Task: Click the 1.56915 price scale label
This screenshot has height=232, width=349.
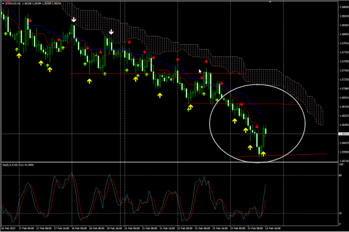Action: click(344, 98)
